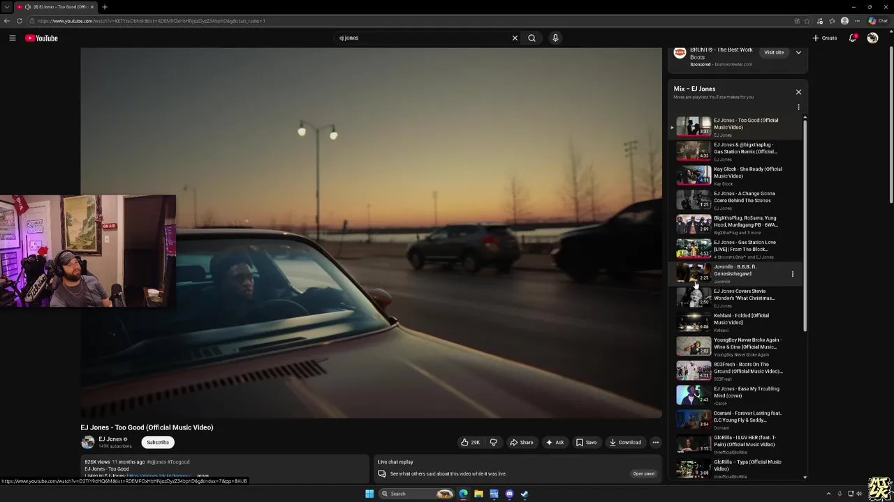Click the #ejjones hashtag
The width and height of the screenshot is (894, 502).
coord(156,462)
